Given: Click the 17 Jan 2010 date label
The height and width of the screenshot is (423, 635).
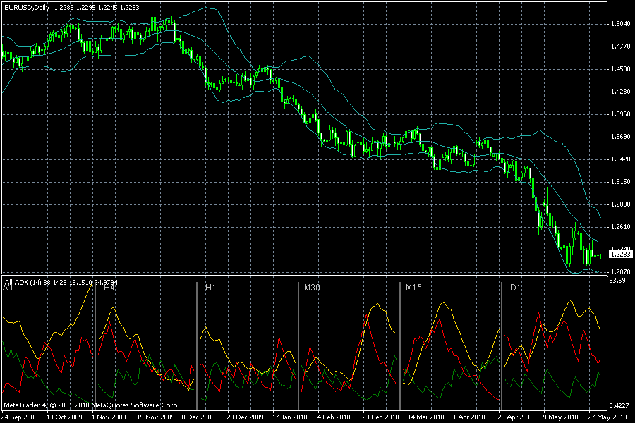Looking at the screenshot, I should [289, 417].
